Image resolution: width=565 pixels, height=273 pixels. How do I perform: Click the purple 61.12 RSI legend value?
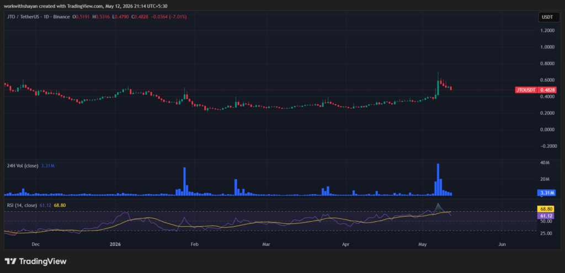coord(45,205)
